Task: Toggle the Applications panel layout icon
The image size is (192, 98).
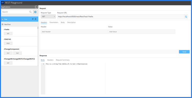Action: [x=36, y=7]
